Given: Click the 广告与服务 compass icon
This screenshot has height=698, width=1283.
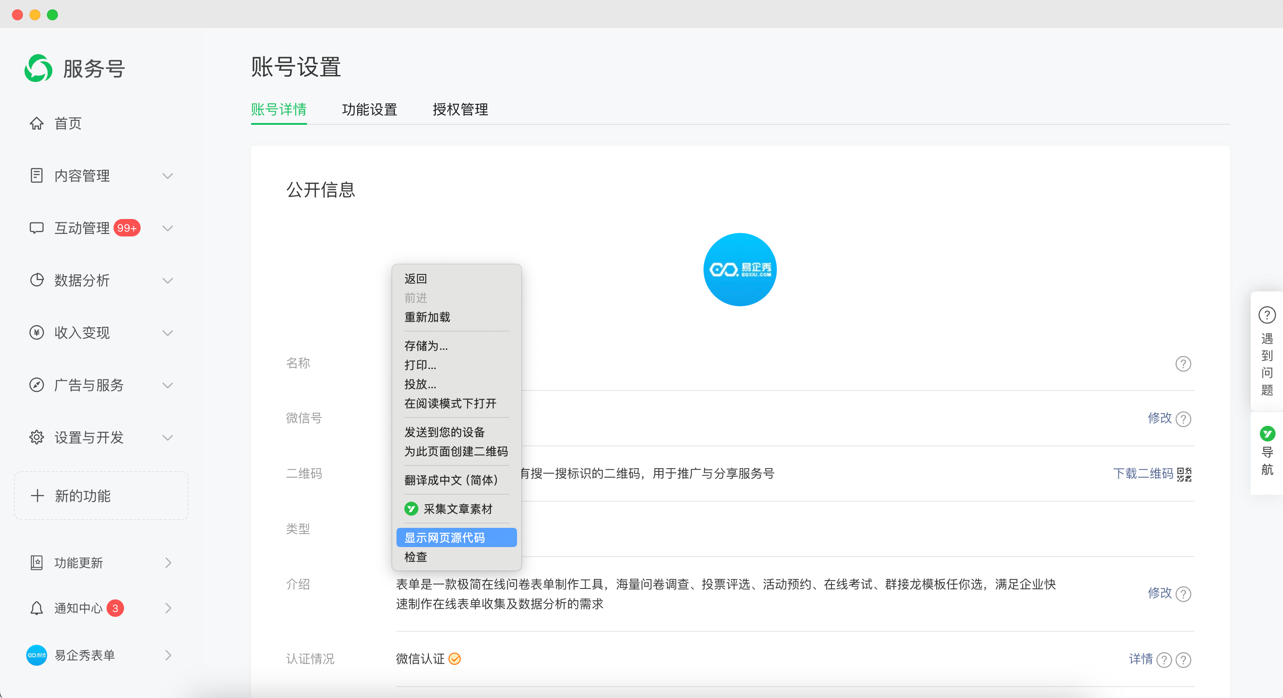Looking at the screenshot, I should (36, 385).
